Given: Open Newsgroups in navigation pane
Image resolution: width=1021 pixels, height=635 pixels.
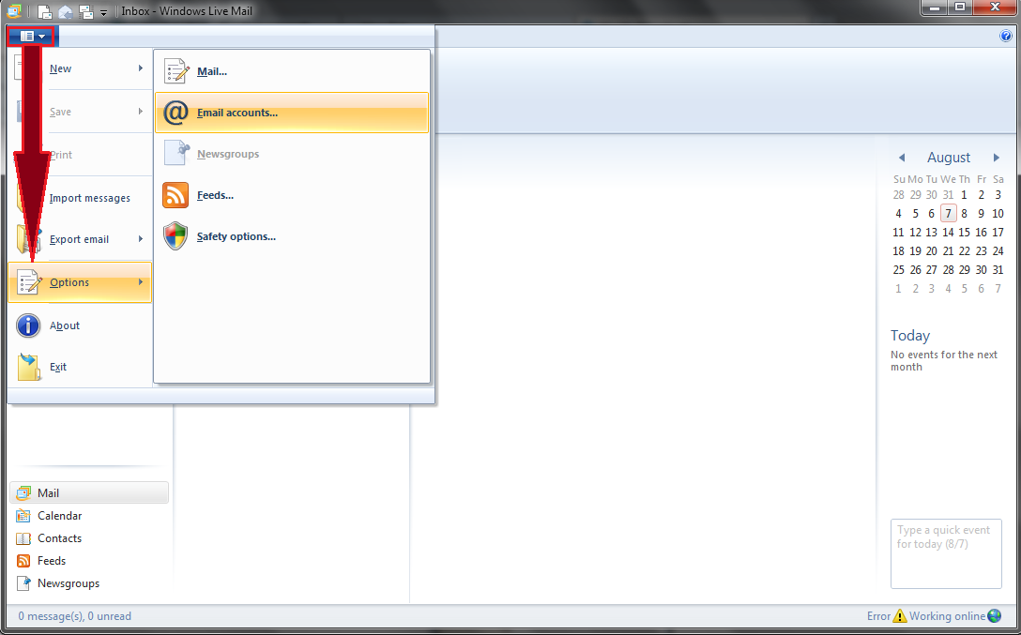Looking at the screenshot, I should [x=88, y=583].
